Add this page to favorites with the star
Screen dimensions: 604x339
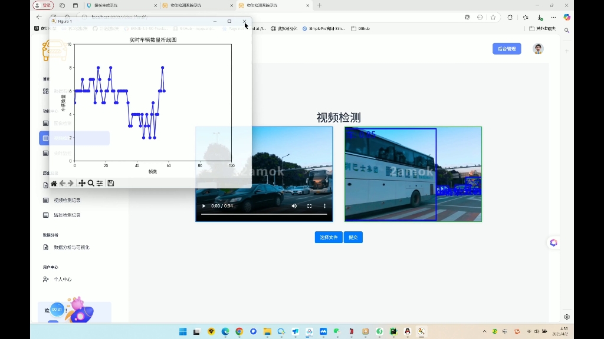(x=493, y=17)
